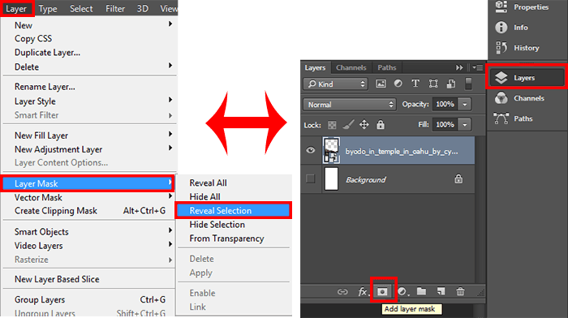Toggle the layer filtering switch
The height and width of the screenshot is (318, 568).
[468, 84]
